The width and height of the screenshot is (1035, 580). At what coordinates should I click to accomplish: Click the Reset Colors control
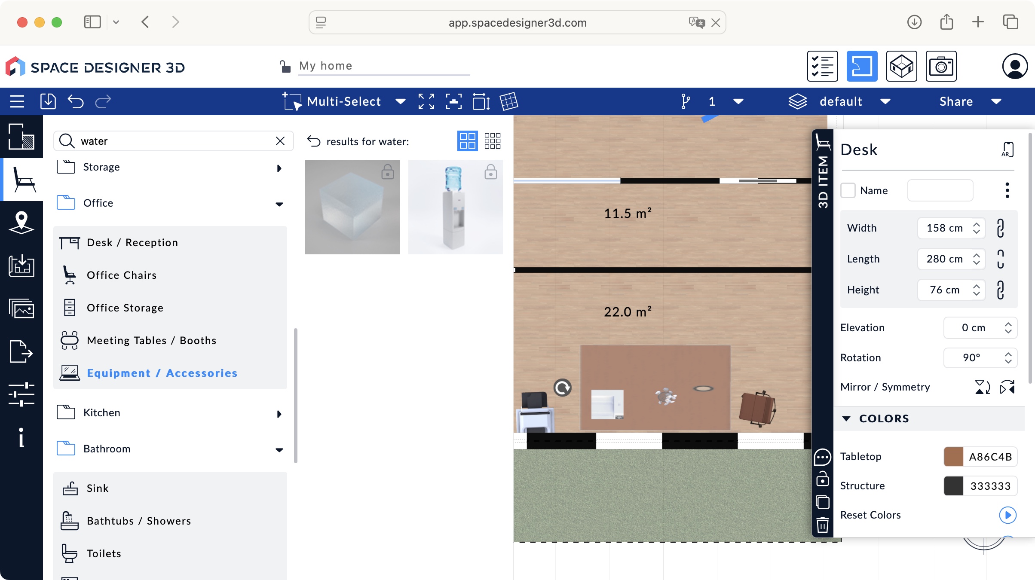pos(1007,516)
